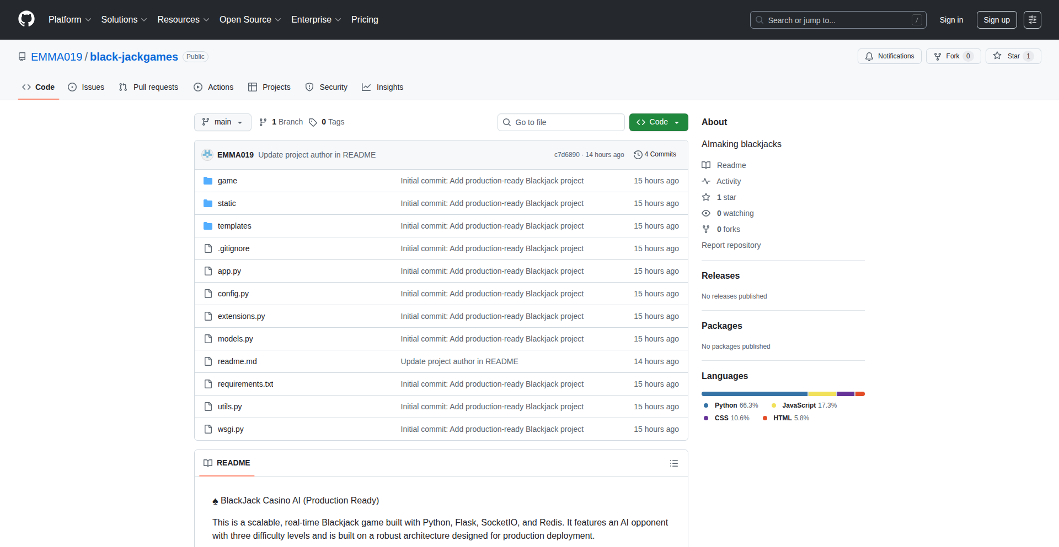Expand the green Code dropdown button
This screenshot has height=547, width=1059.
pos(658,122)
